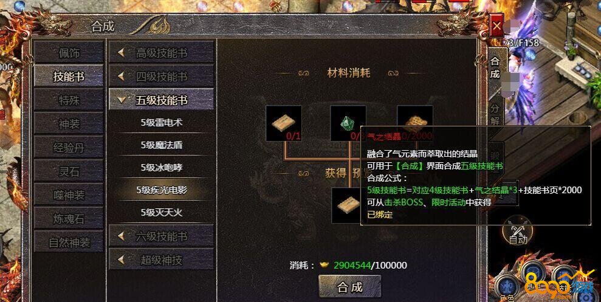601x302 pixels.
Task: Expand the 六级技能书 category
Action: click(x=162, y=236)
